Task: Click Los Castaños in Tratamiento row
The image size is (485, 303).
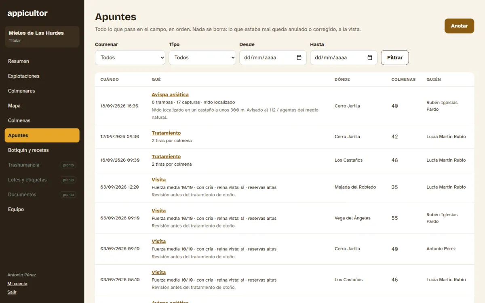Action: pos(348,160)
